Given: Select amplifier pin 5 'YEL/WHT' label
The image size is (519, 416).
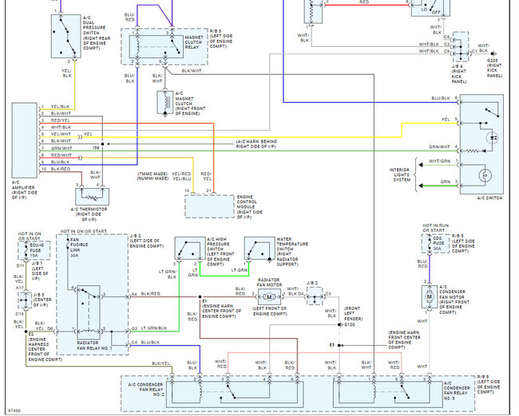Looking at the screenshot, I should (x=61, y=134).
